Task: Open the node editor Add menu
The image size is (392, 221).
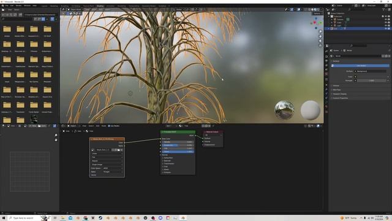Action: pos(97,126)
